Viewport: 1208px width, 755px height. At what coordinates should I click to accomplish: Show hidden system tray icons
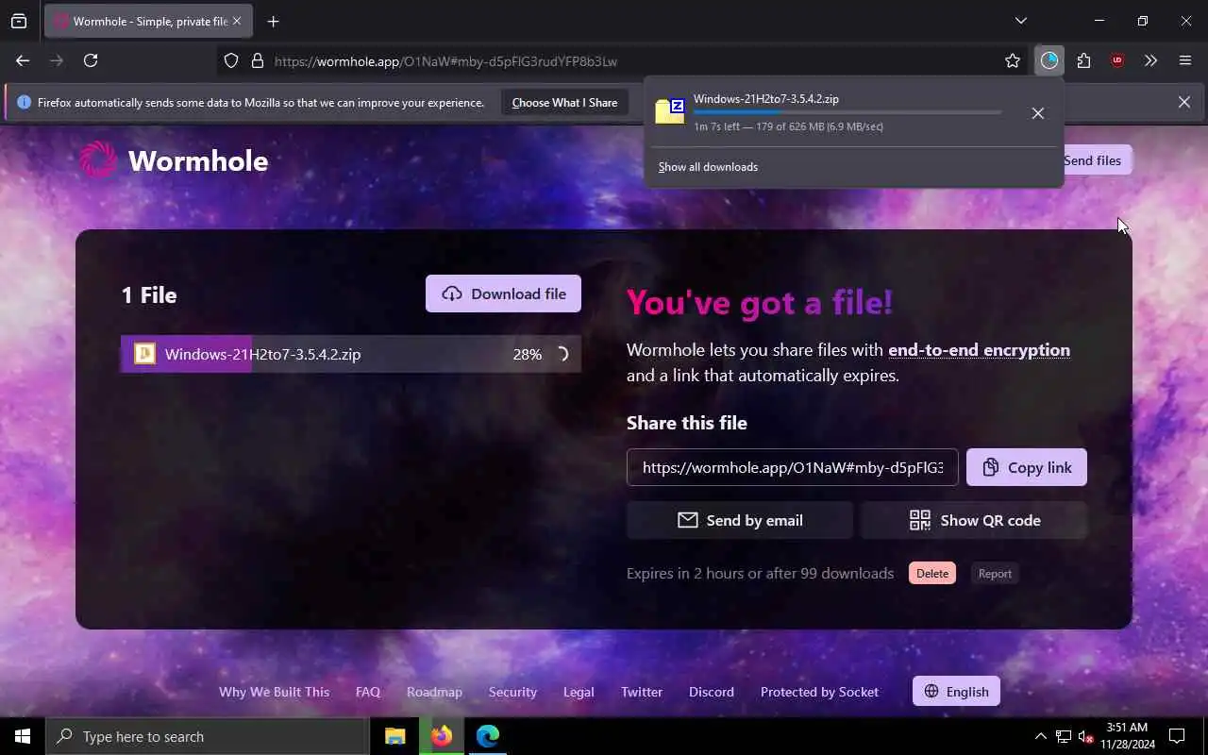[x=1040, y=736]
